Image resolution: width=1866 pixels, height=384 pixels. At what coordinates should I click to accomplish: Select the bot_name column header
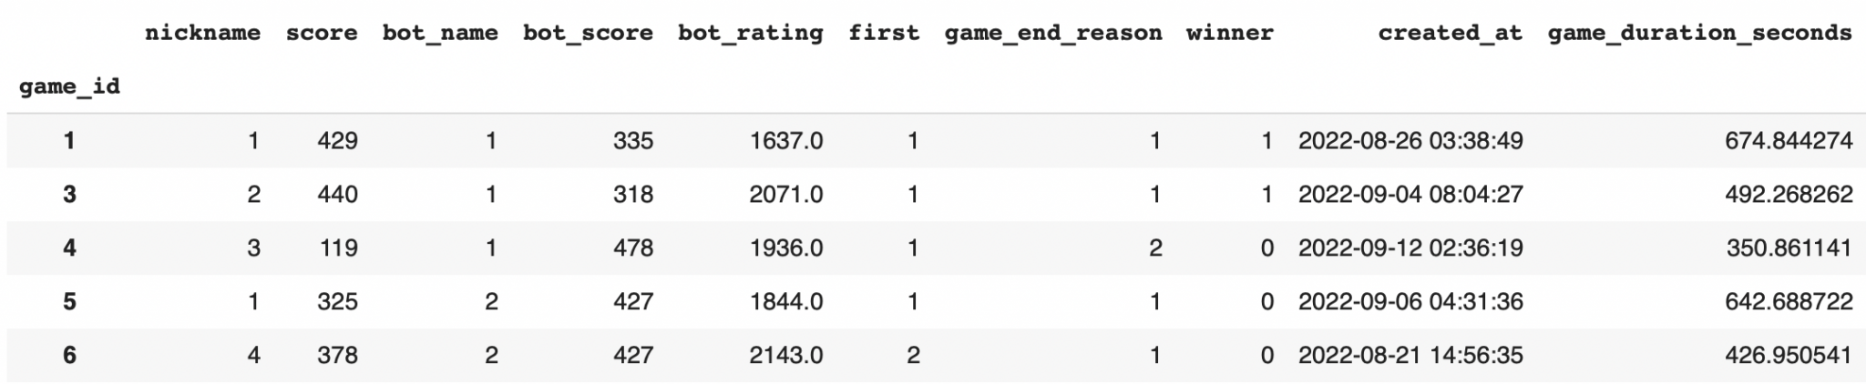[440, 34]
